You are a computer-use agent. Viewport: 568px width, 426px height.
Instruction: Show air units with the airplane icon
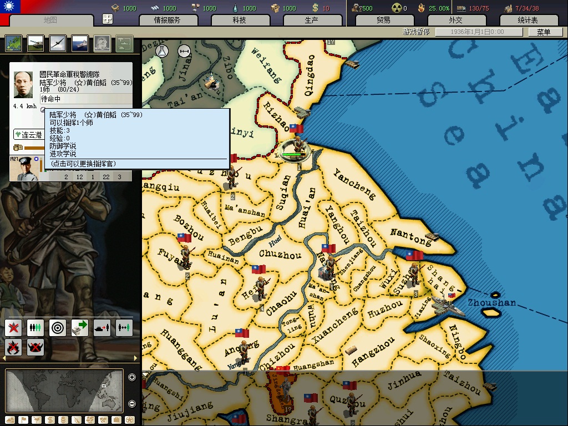(58, 43)
